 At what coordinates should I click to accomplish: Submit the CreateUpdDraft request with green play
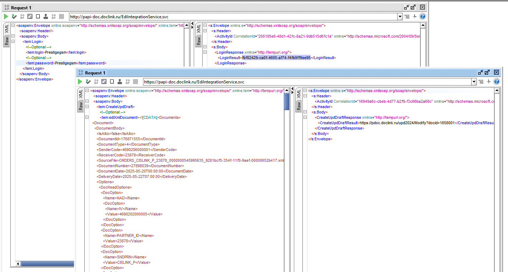tap(80, 82)
